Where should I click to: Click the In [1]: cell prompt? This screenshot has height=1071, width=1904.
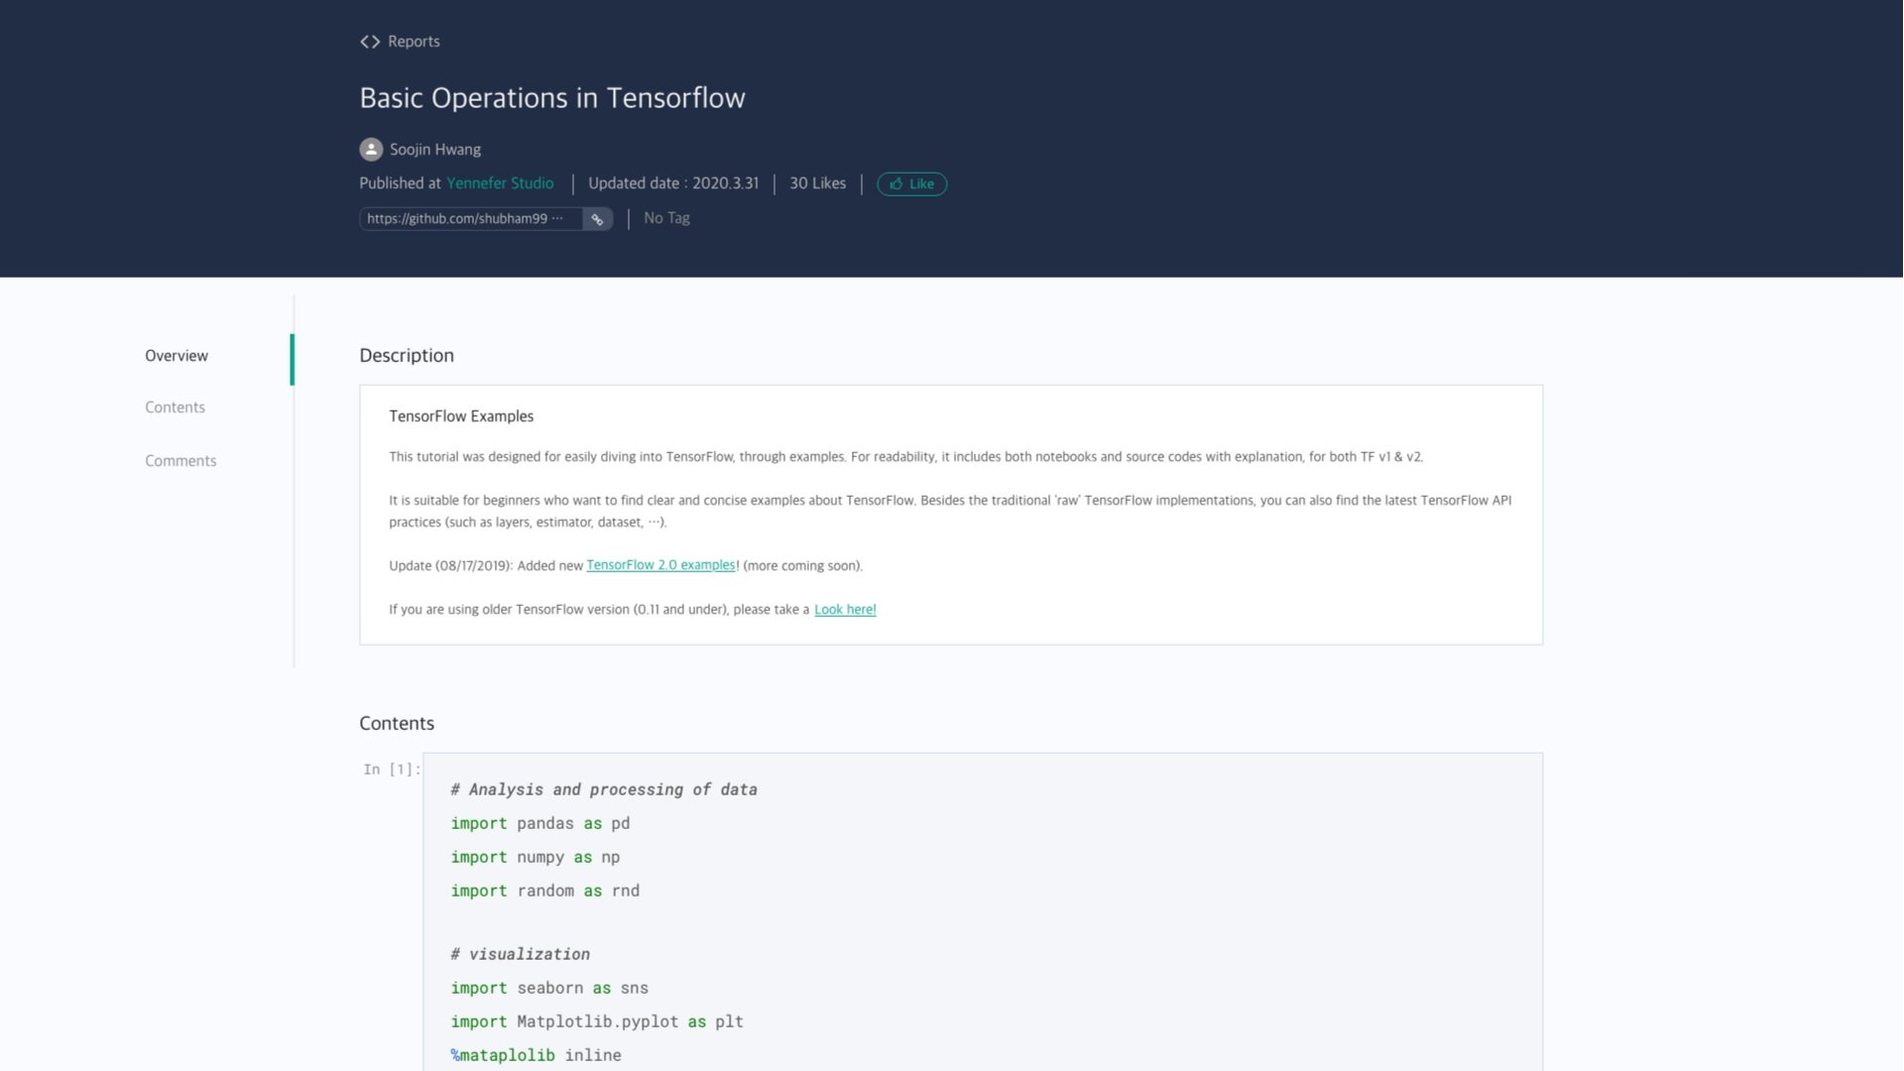pos(391,770)
